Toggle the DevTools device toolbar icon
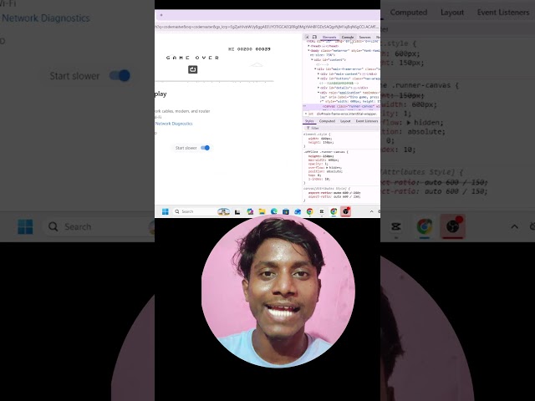 point(314,37)
